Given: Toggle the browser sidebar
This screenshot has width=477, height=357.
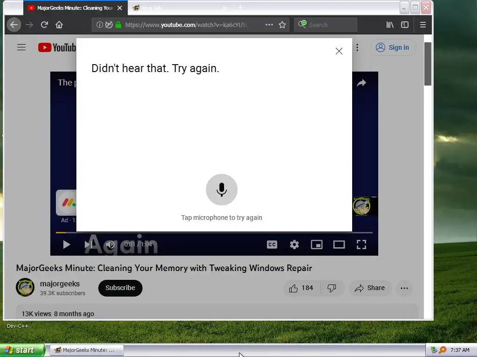Looking at the screenshot, I should tap(405, 25).
